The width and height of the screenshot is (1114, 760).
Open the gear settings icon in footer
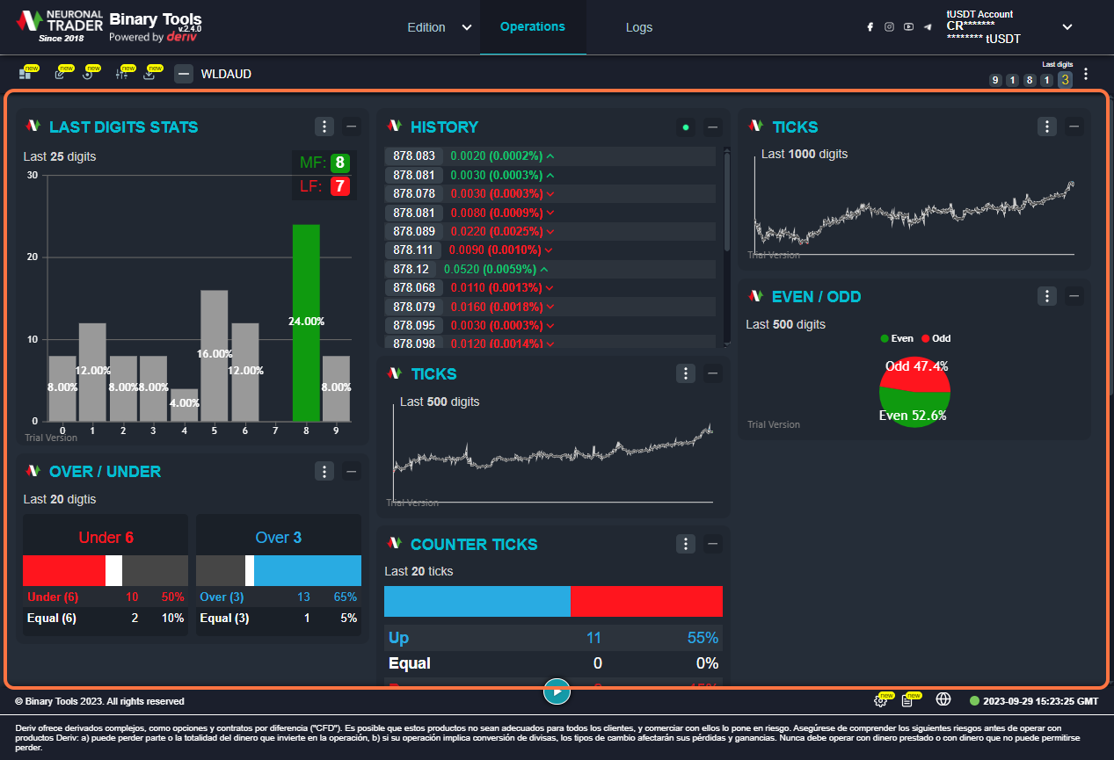point(879,700)
